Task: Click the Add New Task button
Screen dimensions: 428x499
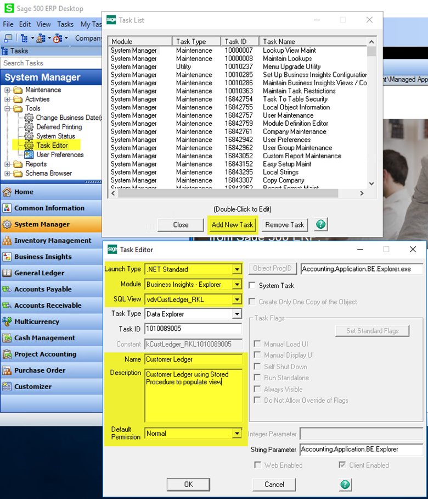Action: (232, 225)
